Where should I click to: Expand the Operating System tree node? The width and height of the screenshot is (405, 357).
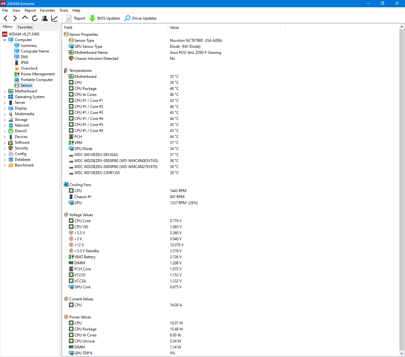pyautogui.click(x=4, y=97)
